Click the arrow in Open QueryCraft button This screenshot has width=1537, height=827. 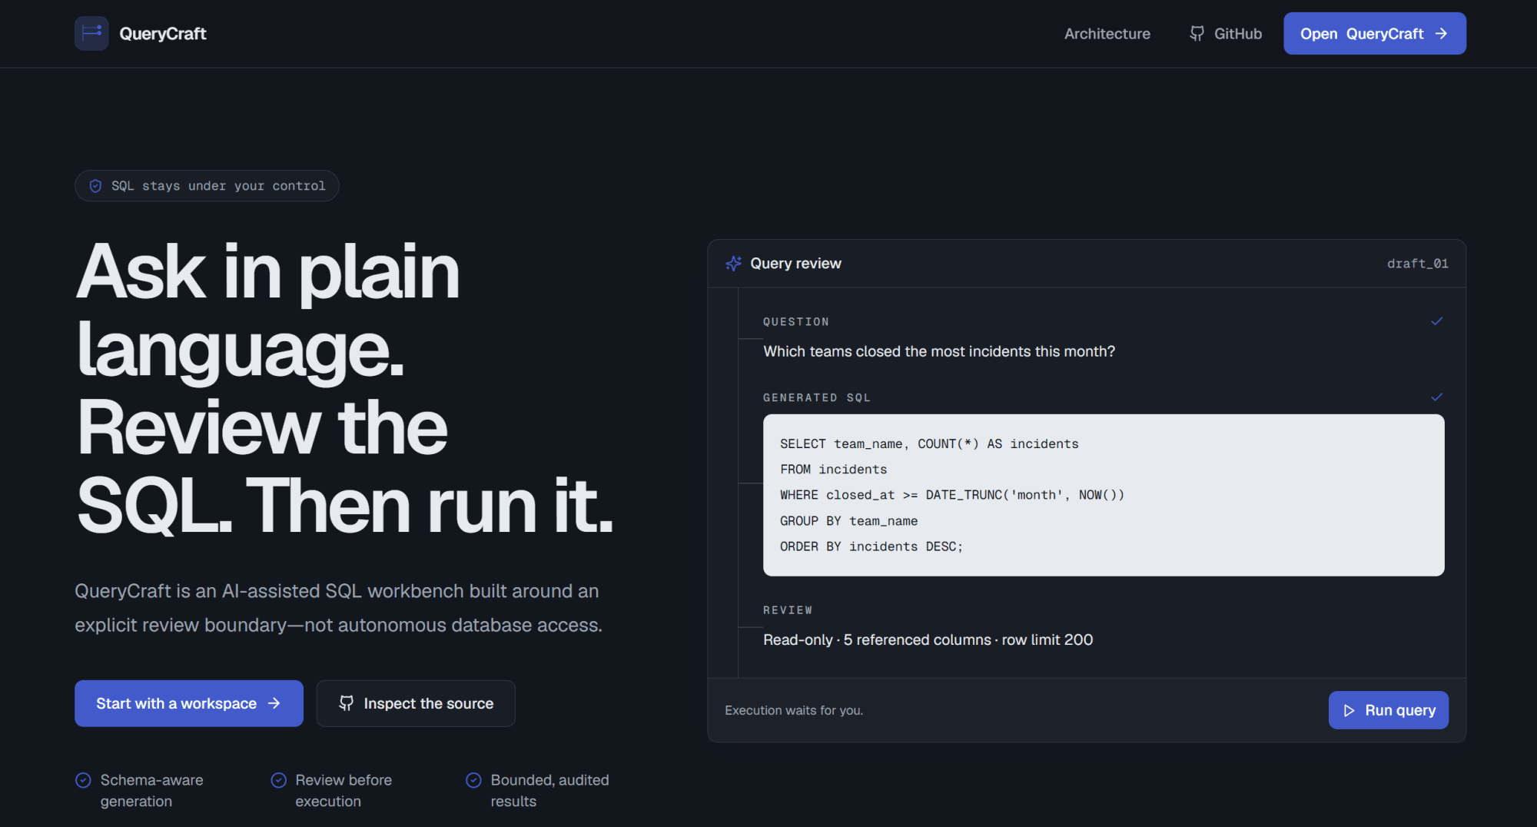1442,34
